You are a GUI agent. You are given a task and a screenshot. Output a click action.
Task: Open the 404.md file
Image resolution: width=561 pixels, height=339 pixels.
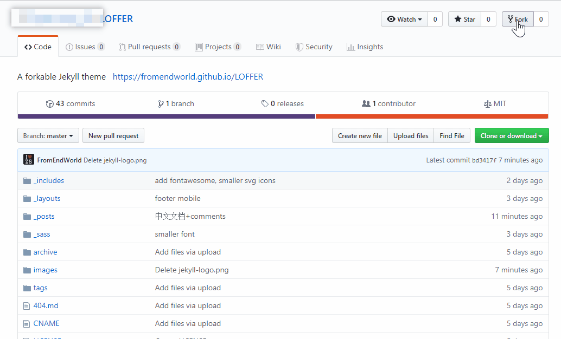(x=46, y=306)
